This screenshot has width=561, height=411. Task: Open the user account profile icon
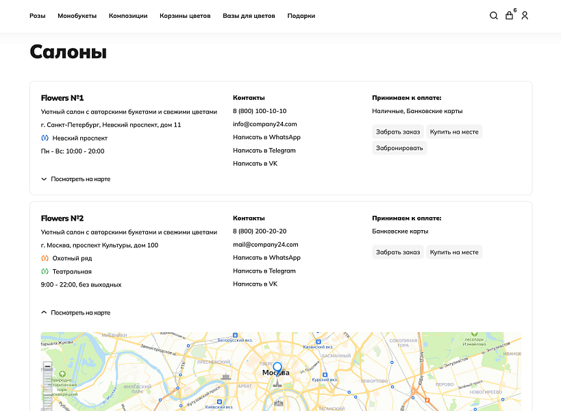point(525,16)
